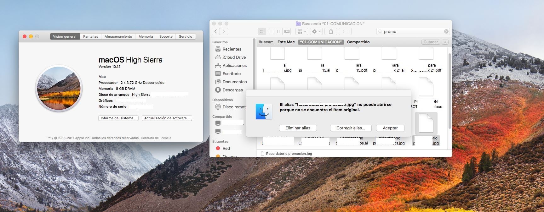The width and height of the screenshot is (544, 212).
Task: Switch Finder to column view
Action: pos(278,31)
